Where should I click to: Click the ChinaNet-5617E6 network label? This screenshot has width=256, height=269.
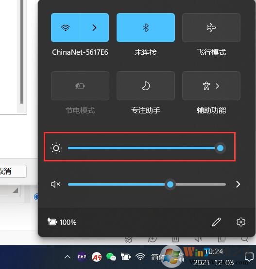click(x=80, y=52)
